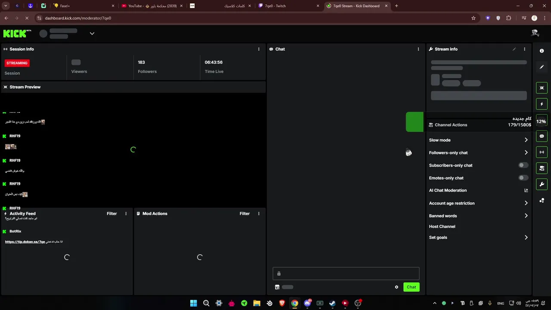Open a new browser tab
This screenshot has width=551, height=310.
396,6
